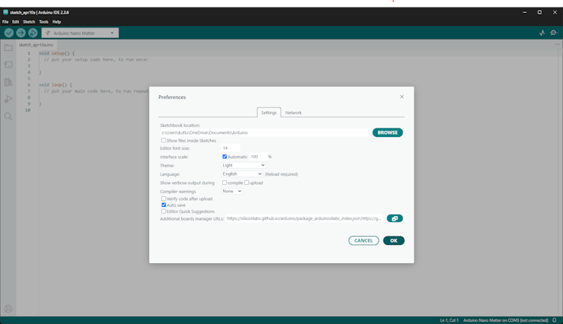563x324 pixels.
Task: Open the Debug sidebar panel icon
Action: (8, 99)
